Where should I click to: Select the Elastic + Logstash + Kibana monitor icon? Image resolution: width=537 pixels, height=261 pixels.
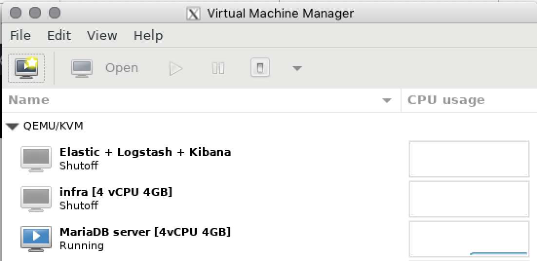click(36, 159)
